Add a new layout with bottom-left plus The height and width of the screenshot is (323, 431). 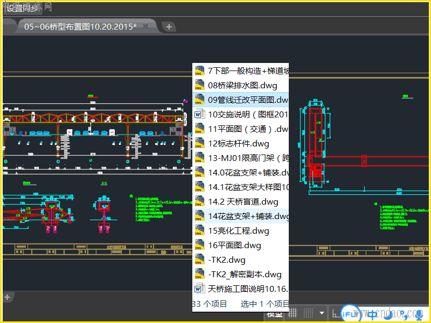click(7, 297)
